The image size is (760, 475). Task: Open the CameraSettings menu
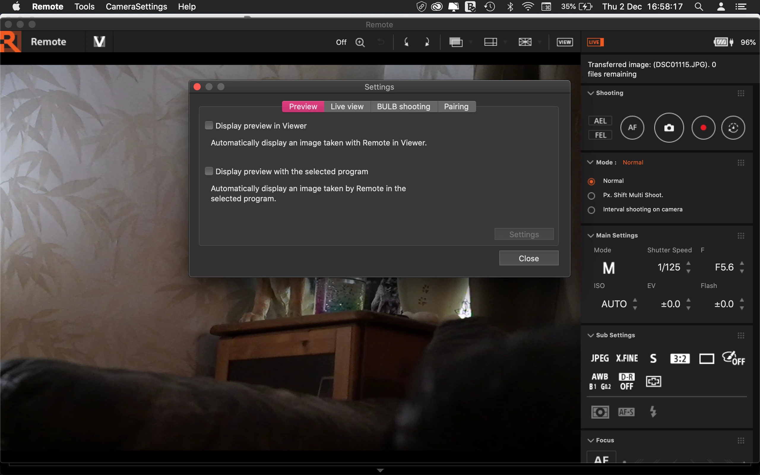[x=136, y=7]
